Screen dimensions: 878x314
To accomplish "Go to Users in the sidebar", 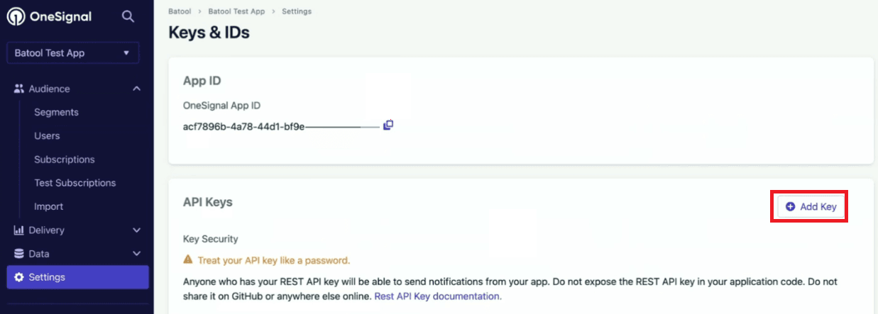I will [x=47, y=135].
